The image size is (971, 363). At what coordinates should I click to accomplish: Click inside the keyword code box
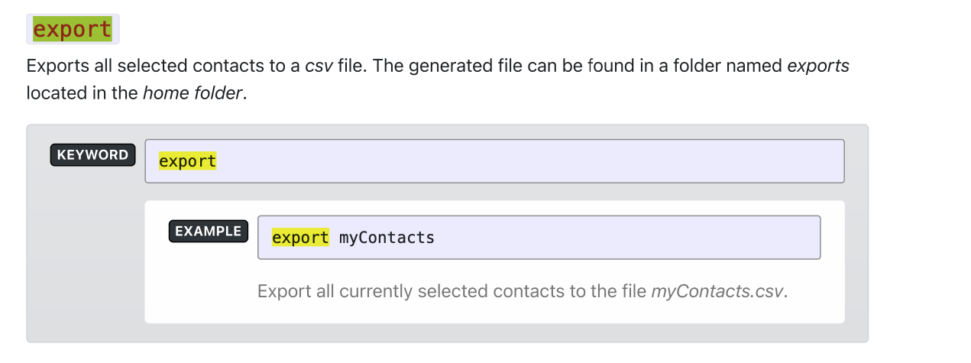tap(494, 161)
